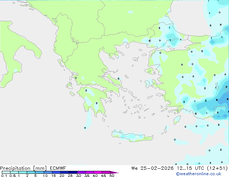Select legend swatch between 1 and 2

23,172
